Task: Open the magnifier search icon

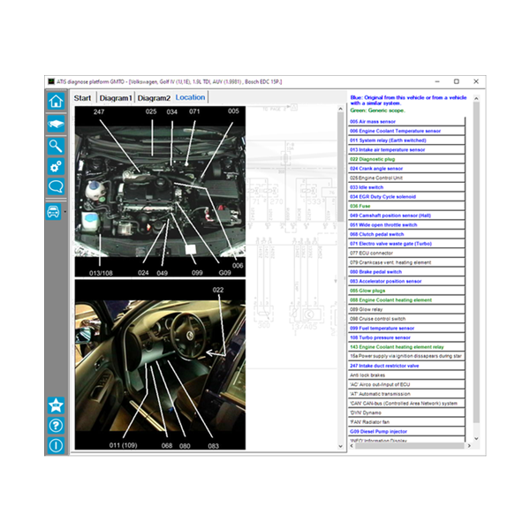Action: point(56,146)
